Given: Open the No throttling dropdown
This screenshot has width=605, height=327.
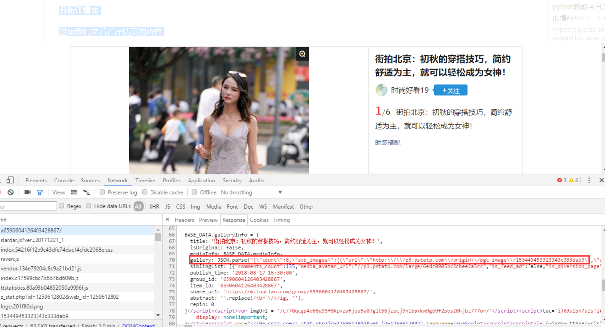Looking at the screenshot, I should tap(252, 192).
